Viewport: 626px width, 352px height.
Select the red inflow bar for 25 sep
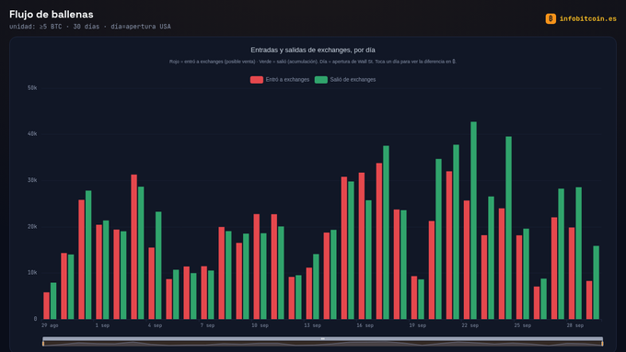(x=519, y=277)
